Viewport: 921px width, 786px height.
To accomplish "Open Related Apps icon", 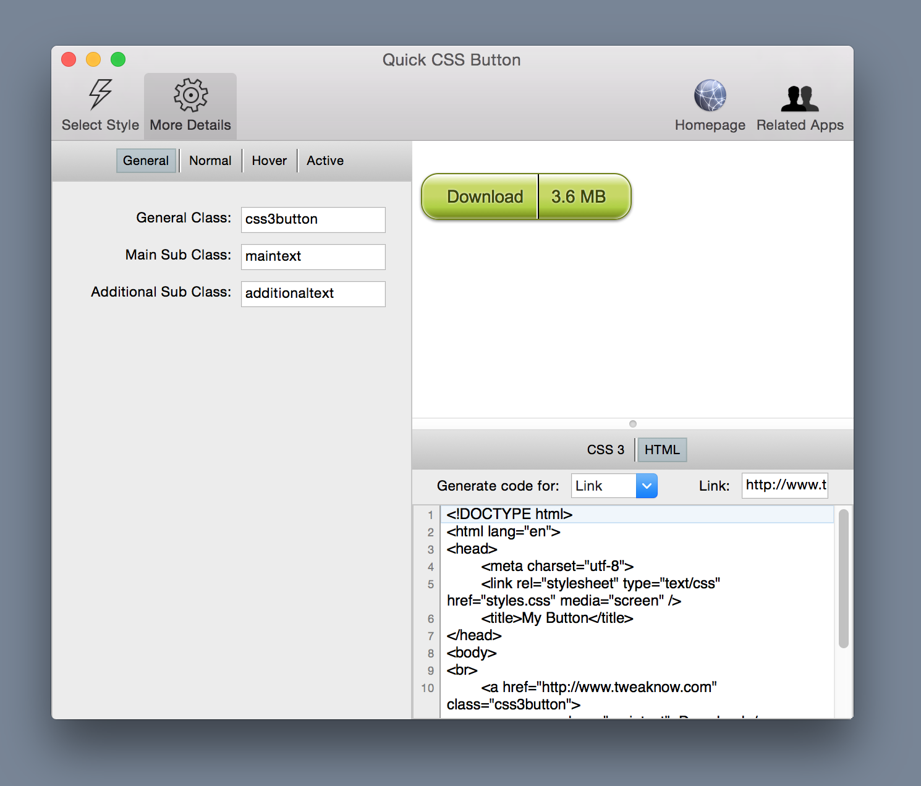I will click(799, 96).
